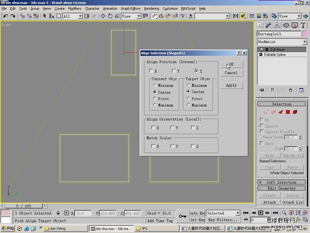Click the Mirror Selected Objects icon
The image size is (310, 233).
pyautogui.click(x=235, y=16)
